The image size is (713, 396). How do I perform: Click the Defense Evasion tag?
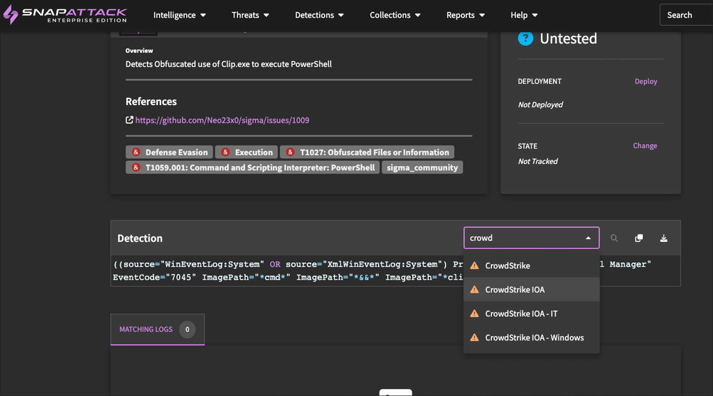[169, 152]
